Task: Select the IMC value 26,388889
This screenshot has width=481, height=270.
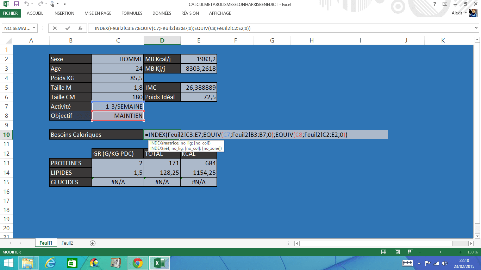Action: (199, 88)
